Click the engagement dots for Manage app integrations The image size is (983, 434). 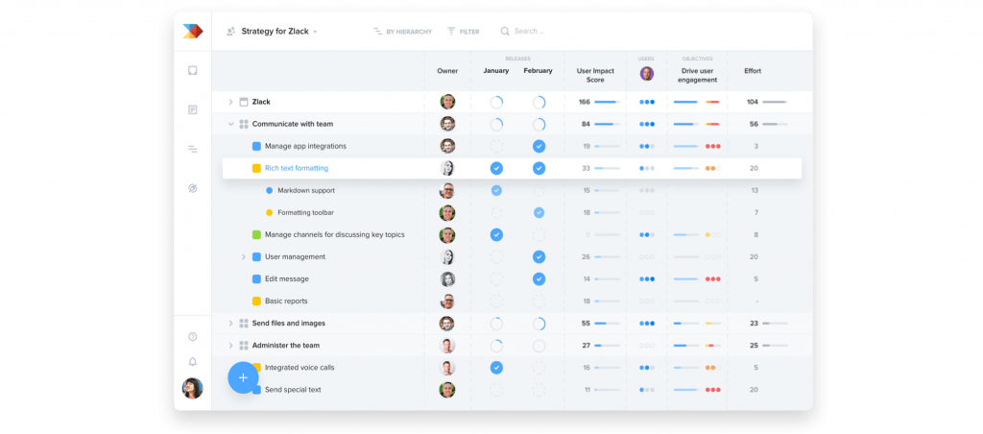[713, 146]
